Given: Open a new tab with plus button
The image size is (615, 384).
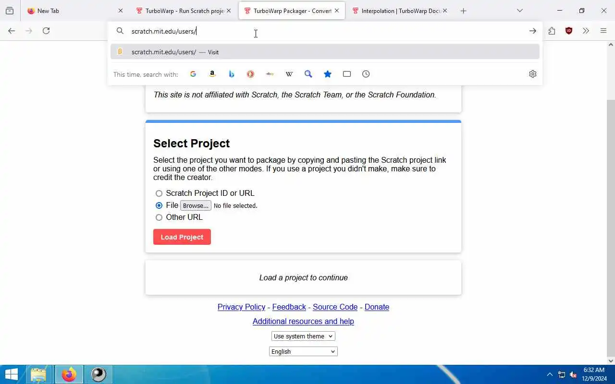Looking at the screenshot, I should click(x=463, y=11).
